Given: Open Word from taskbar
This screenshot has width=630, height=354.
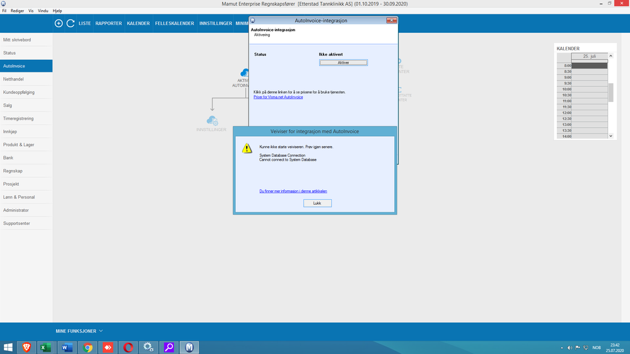Looking at the screenshot, I should coord(67,347).
